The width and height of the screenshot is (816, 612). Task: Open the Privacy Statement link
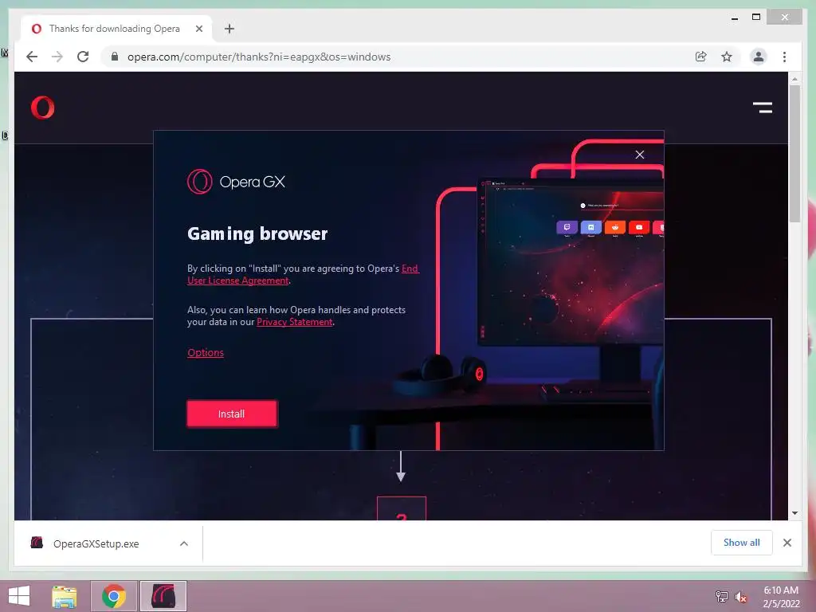(x=295, y=322)
